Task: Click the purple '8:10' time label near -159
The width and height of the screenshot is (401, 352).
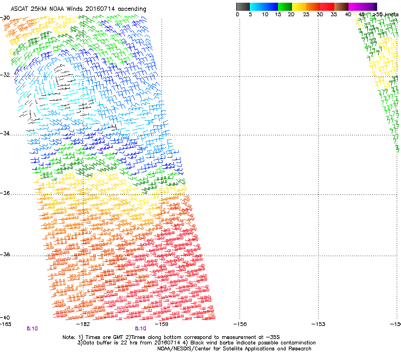Action: [x=141, y=329]
